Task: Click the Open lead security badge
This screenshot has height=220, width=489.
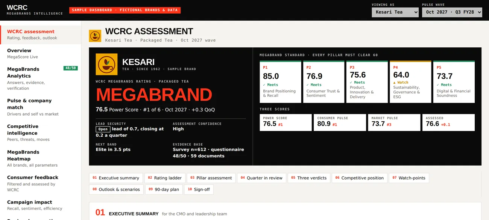Action: point(103,129)
